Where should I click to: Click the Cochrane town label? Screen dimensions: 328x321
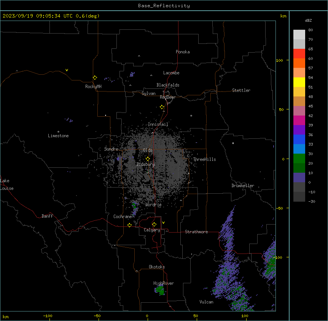123,217
